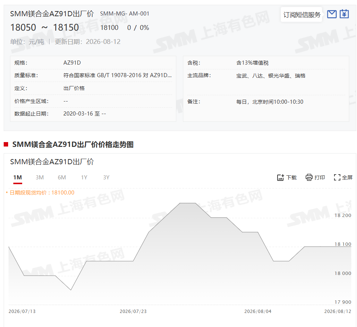Click the SMM-MG- AM-001 product code
The image size is (357, 327).
click(x=125, y=14)
